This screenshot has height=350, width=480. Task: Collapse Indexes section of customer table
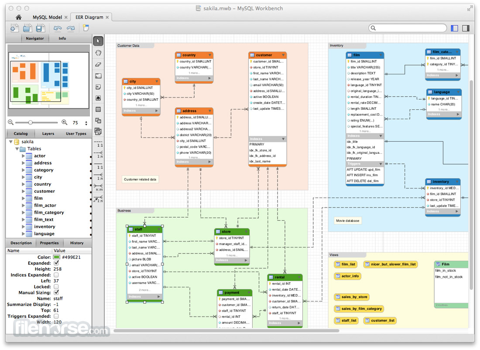[283, 139]
